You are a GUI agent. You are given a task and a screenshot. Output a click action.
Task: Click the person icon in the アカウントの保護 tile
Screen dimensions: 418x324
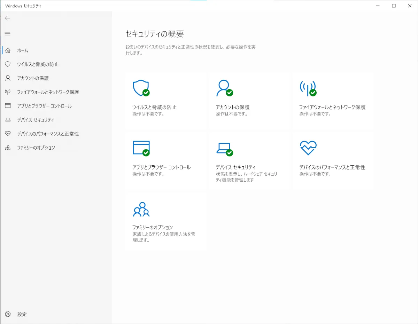(224, 88)
